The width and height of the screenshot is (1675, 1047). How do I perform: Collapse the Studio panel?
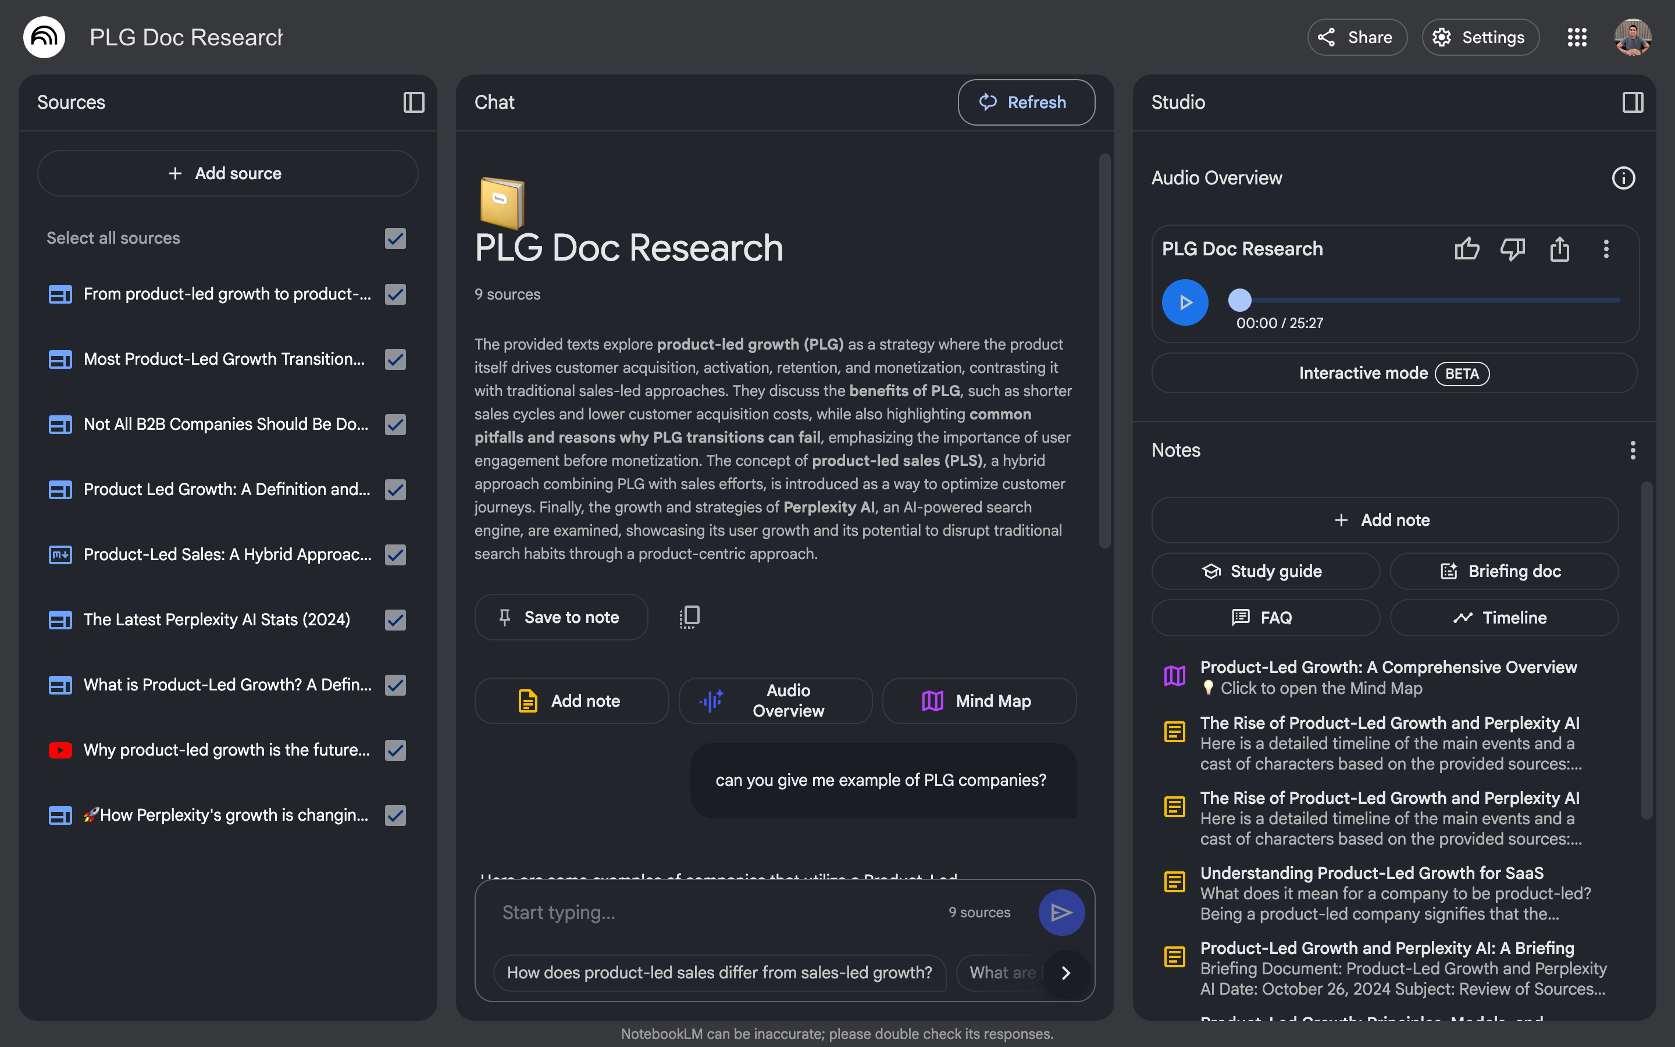[x=1633, y=102]
